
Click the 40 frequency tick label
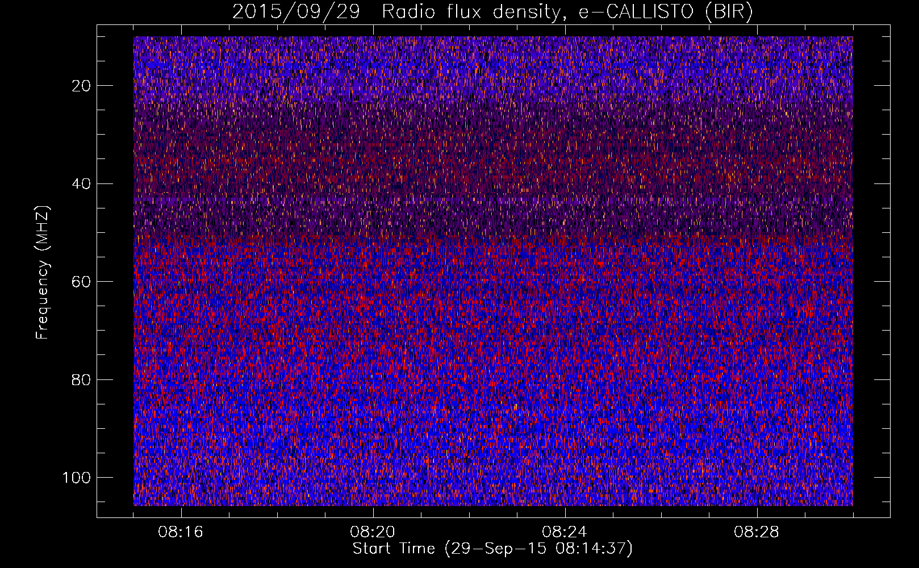82,183
